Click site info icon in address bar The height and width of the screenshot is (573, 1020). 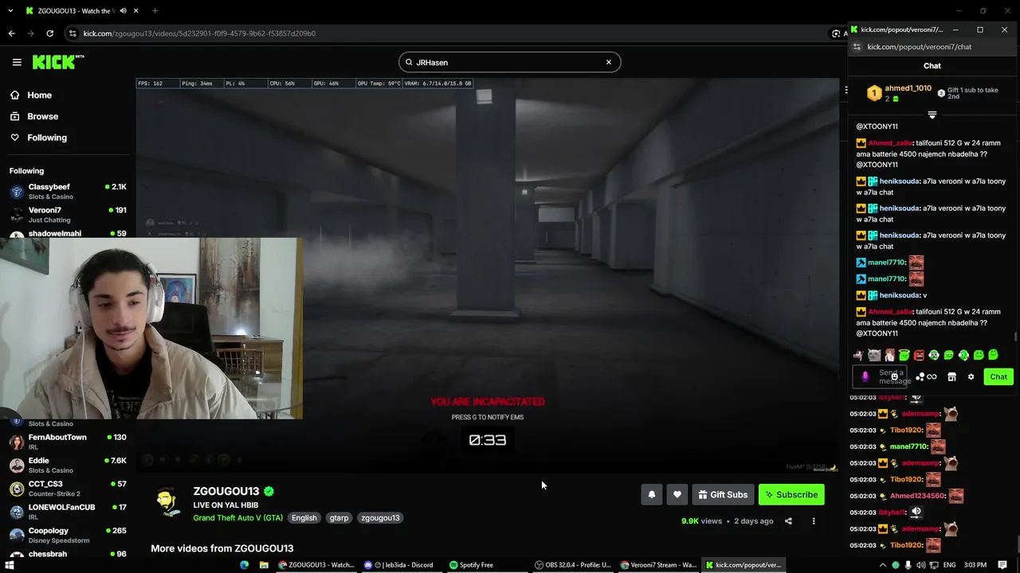coord(73,33)
